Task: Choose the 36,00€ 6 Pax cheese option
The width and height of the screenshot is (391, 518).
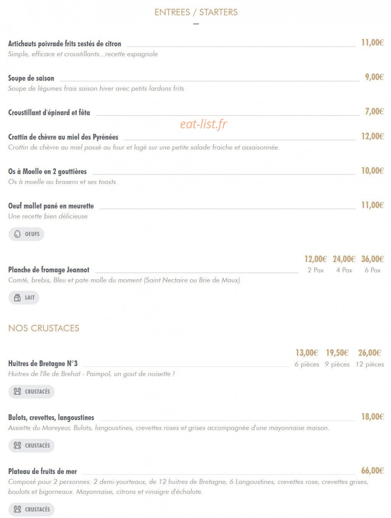Action: tap(372, 264)
